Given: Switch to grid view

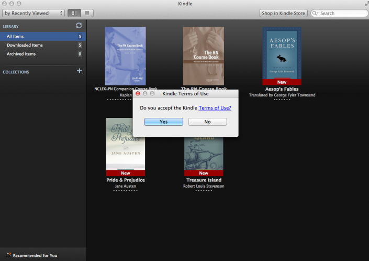Looking at the screenshot, I should pos(74,13).
